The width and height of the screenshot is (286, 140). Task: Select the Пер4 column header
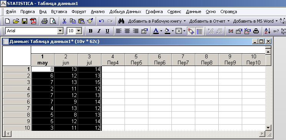(x=113, y=60)
